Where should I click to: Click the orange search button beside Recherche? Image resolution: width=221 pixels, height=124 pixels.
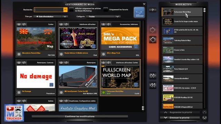[x=65, y=10]
